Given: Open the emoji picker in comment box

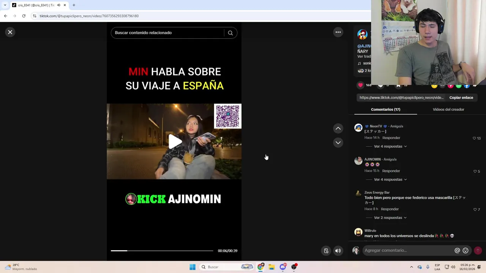Looking at the screenshot, I should 465,250.
